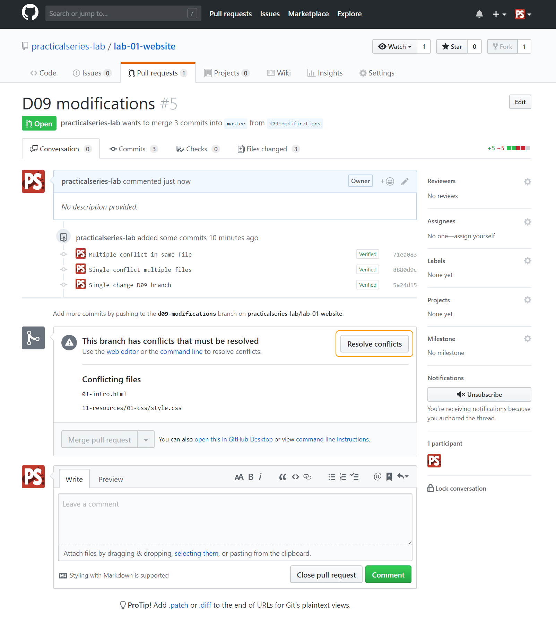
Task: Open the Reviewers gear settings
Action: coord(528,182)
